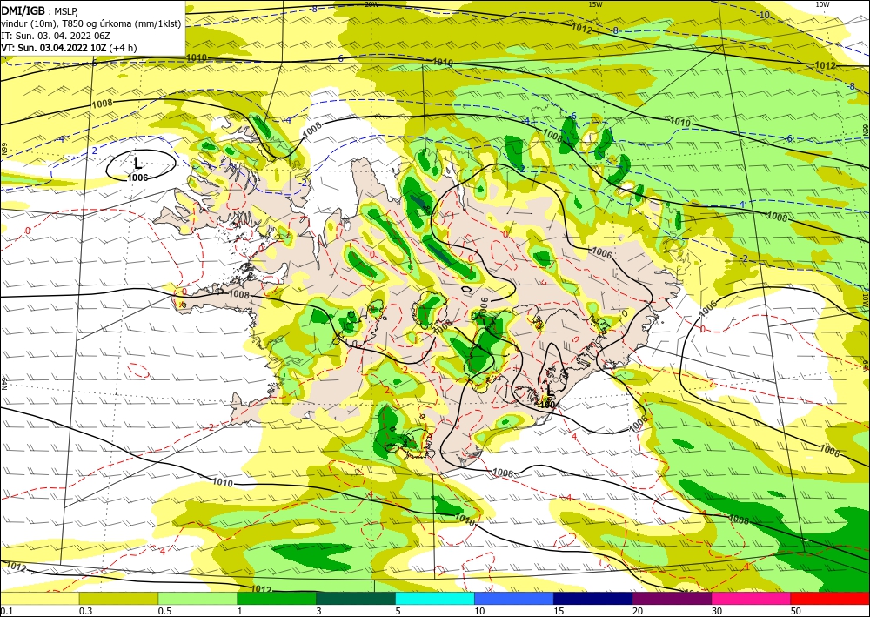870x617 pixels.
Task: Click the purple 20–30 legend swatch
Action: (x=672, y=598)
